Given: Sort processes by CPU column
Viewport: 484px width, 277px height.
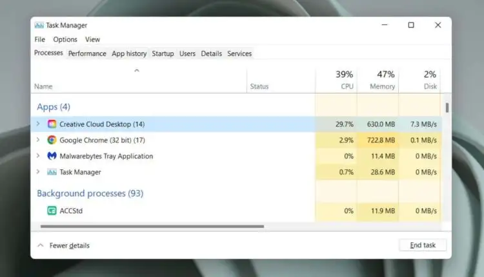Looking at the screenshot, I should coord(336,80).
